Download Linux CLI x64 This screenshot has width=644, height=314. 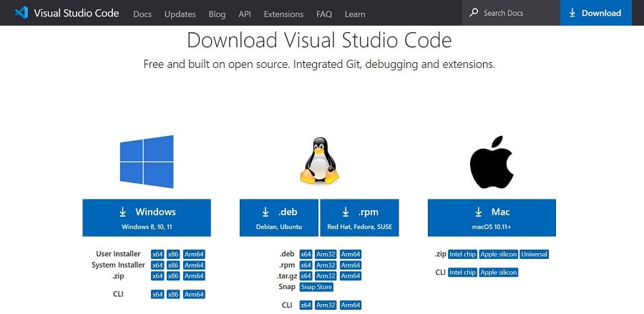tap(306, 305)
